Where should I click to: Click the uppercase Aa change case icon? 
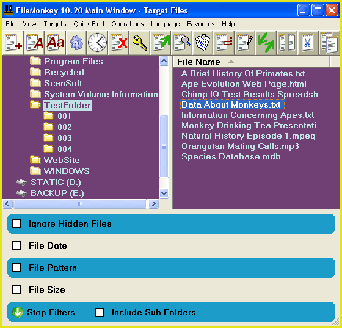click(56, 43)
